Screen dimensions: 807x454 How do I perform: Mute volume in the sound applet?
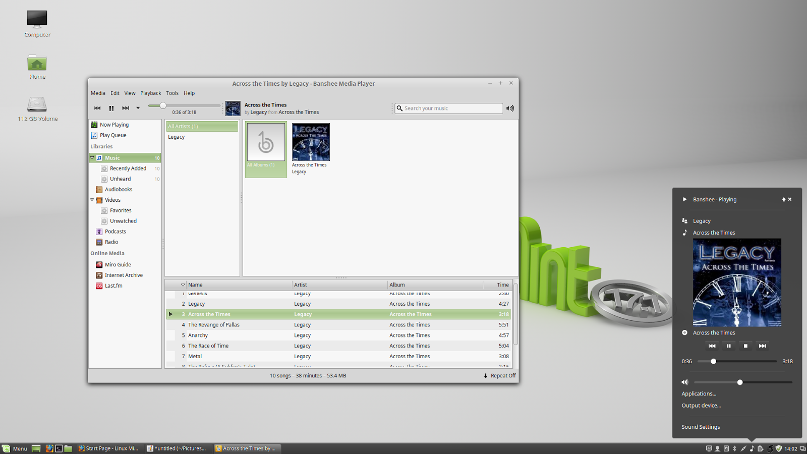[x=684, y=382]
